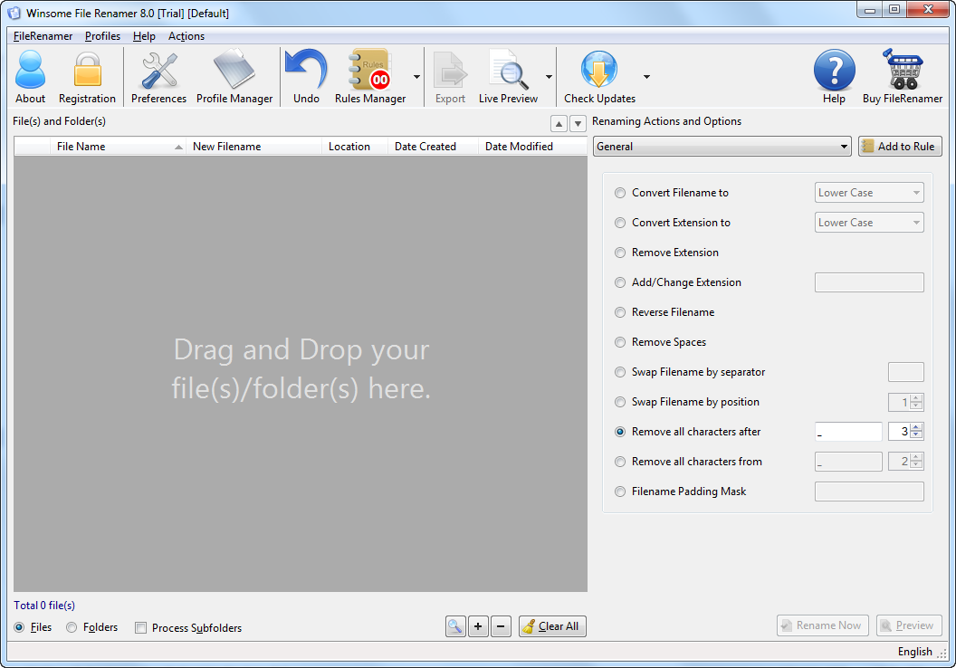Click the app icon in title bar

click(14, 13)
